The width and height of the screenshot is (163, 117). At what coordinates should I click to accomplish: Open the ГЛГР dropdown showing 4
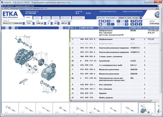coord(52,23)
